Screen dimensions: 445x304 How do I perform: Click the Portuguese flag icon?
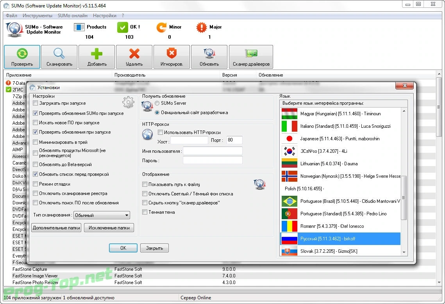click(290, 213)
